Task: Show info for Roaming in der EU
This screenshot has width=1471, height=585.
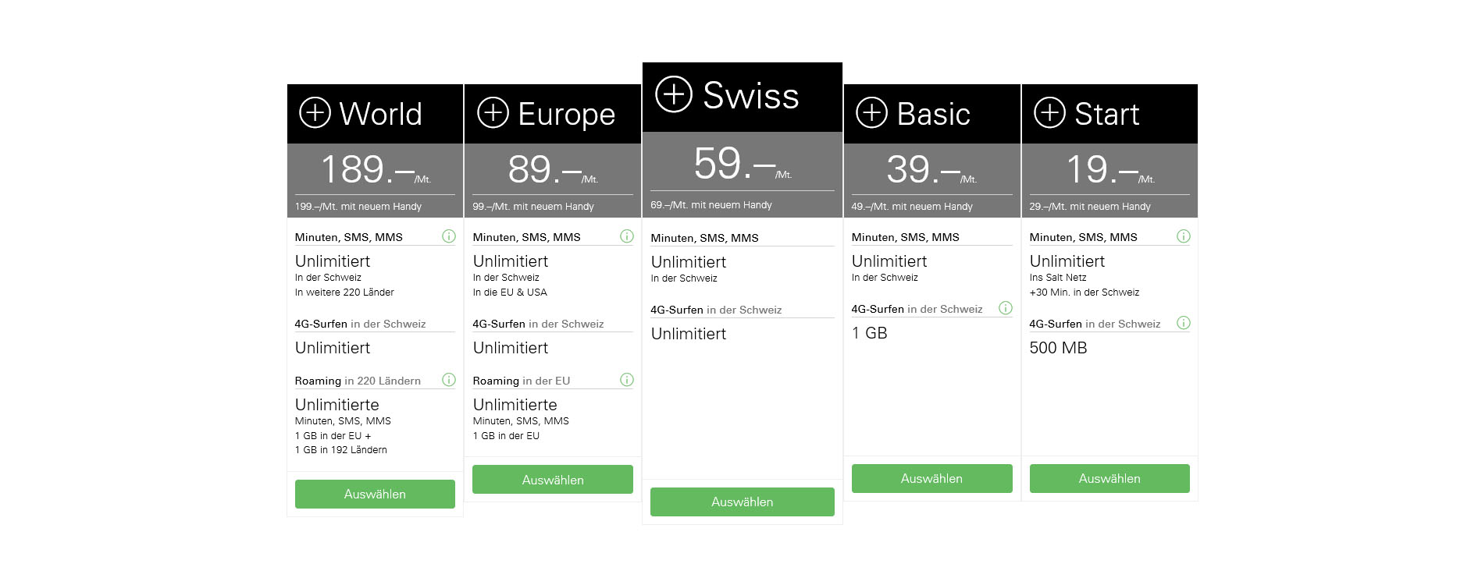Action: (x=627, y=380)
